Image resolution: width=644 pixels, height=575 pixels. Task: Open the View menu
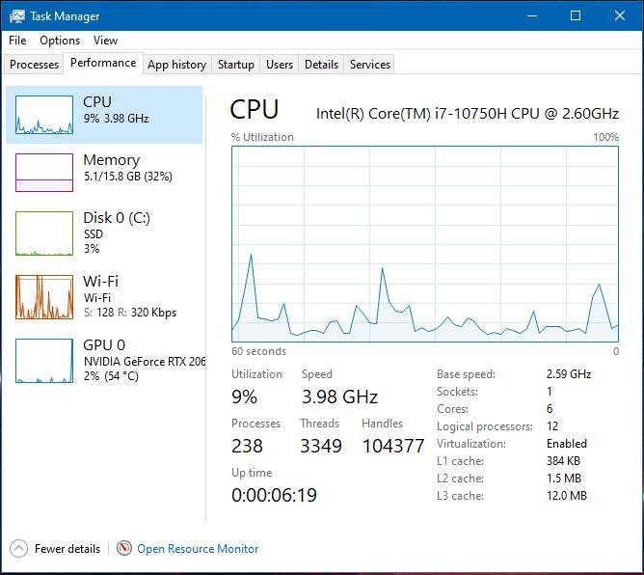coord(105,41)
